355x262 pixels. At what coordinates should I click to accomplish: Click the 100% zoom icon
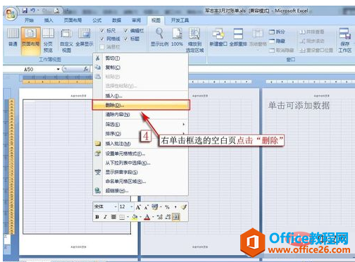pos(177,34)
